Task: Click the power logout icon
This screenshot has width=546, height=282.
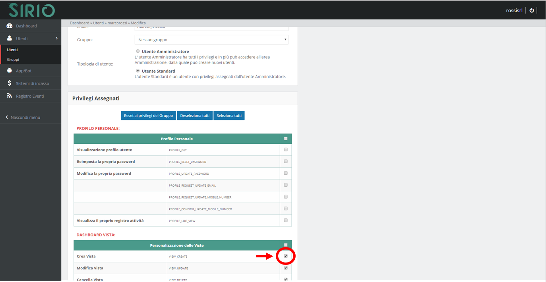Action: (532, 10)
